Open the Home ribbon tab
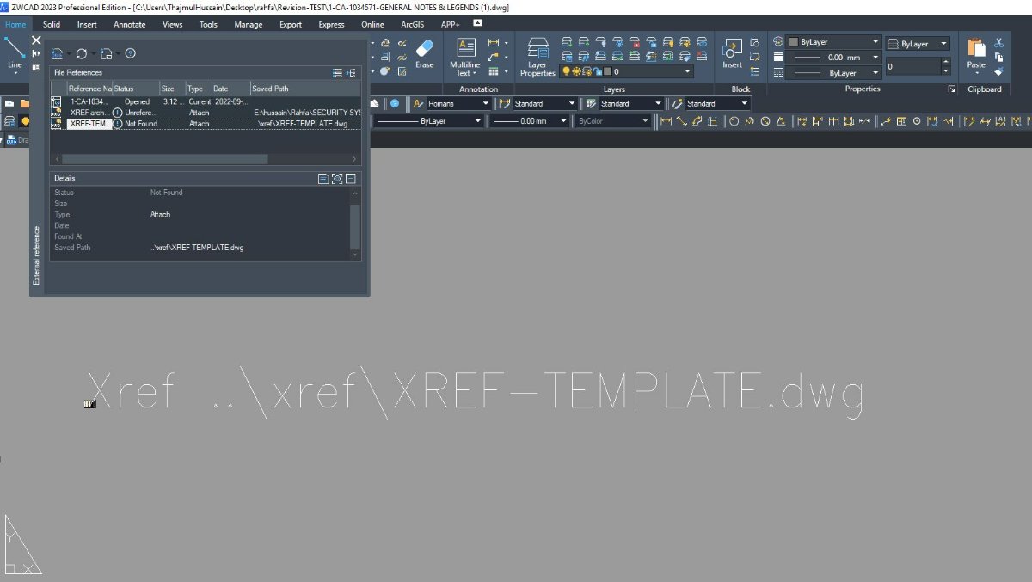 tap(15, 24)
